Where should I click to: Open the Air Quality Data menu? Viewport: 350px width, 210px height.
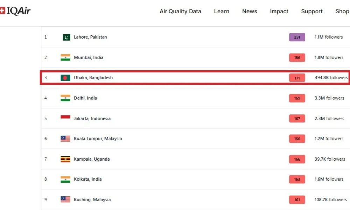[x=180, y=12]
